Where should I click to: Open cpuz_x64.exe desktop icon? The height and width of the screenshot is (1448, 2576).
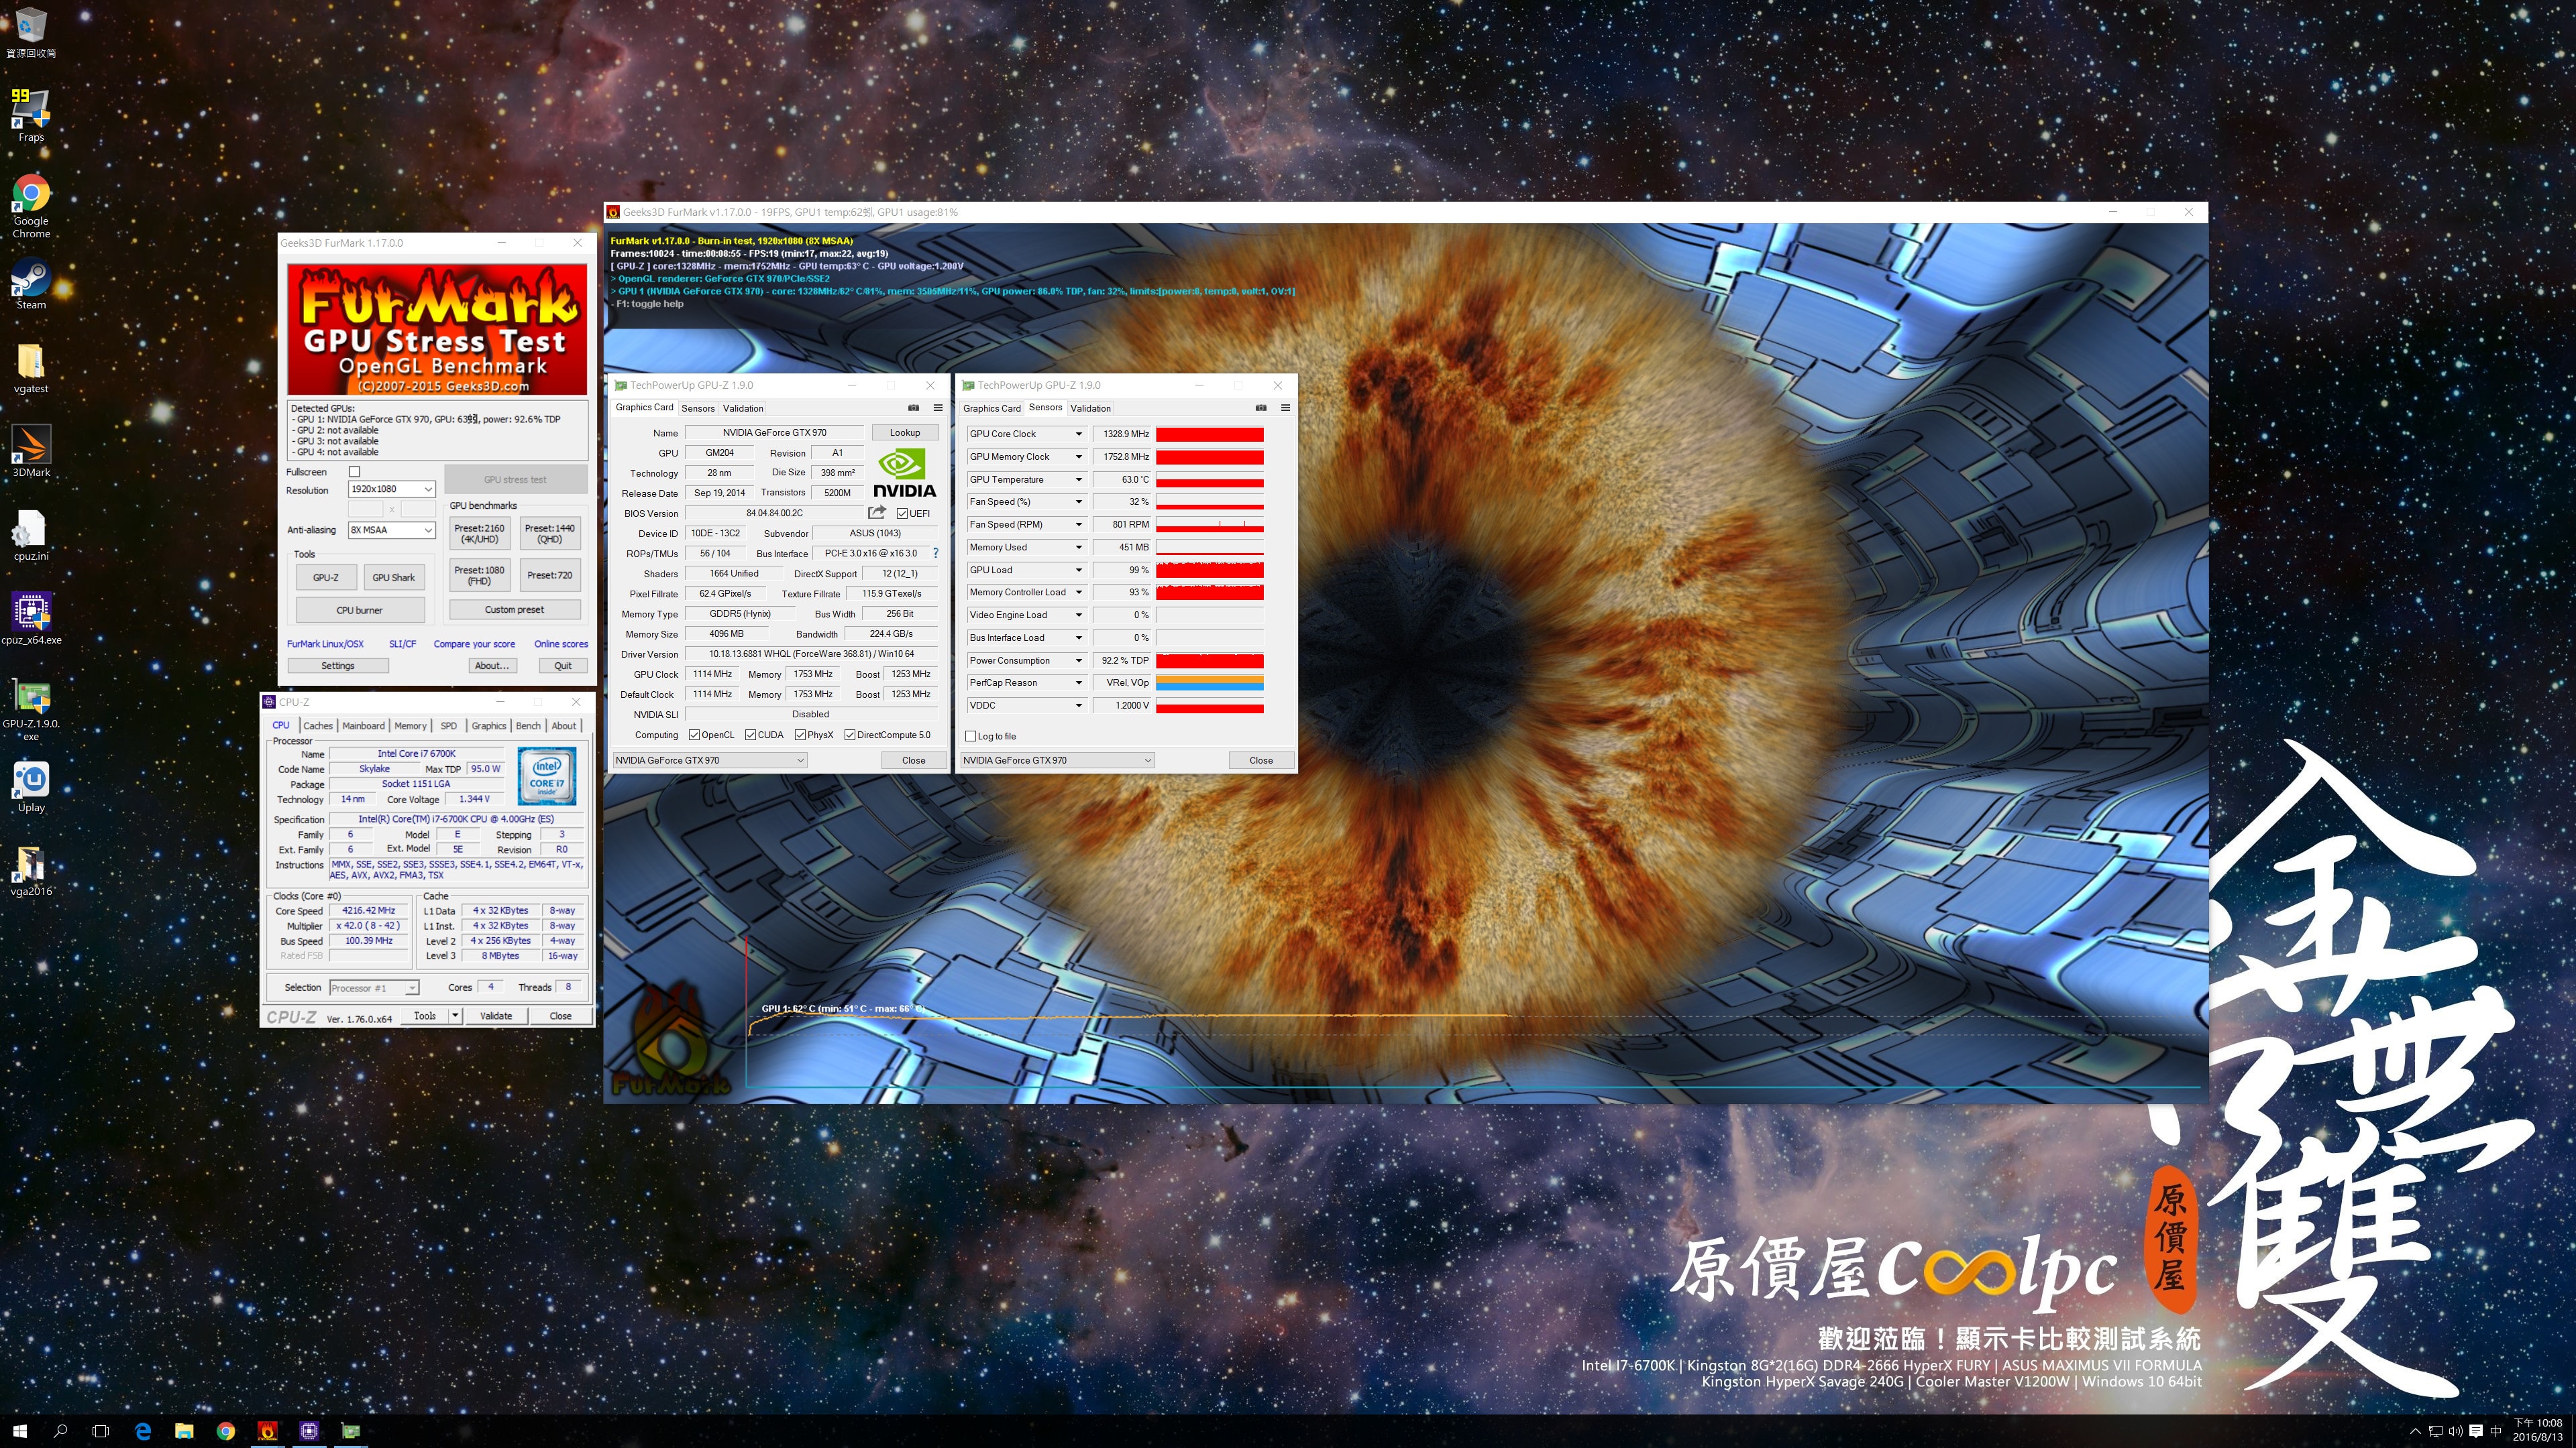(x=31, y=619)
